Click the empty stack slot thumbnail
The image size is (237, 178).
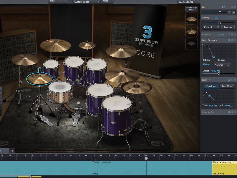[x=191, y=44]
